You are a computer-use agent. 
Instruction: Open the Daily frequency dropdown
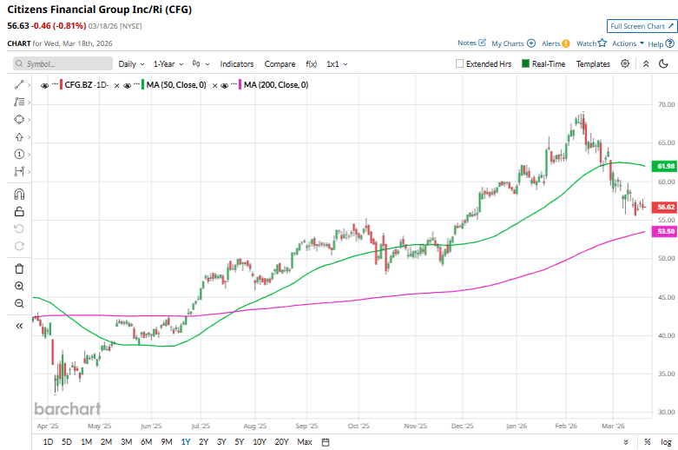pos(130,63)
